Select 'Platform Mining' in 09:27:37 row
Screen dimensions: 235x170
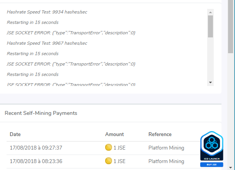166,148
